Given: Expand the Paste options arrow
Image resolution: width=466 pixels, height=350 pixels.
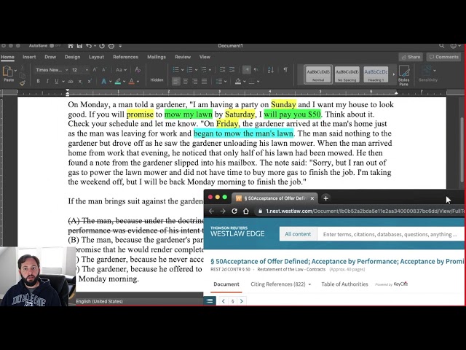Looking at the screenshot, I should click(15, 71).
